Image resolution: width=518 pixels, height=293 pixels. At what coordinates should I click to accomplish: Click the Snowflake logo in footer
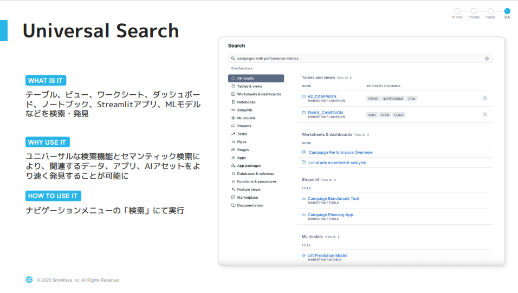29,280
